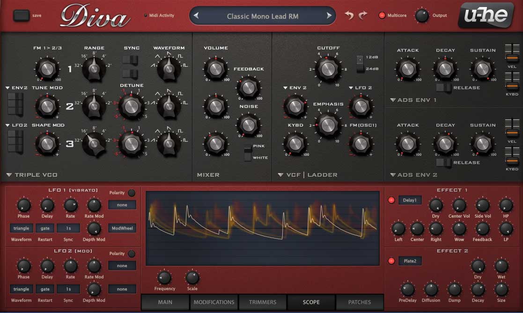The height and width of the screenshot is (313, 523).
Task: Click ADS ENV 1 Attack knob
Action: click(407, 69)
